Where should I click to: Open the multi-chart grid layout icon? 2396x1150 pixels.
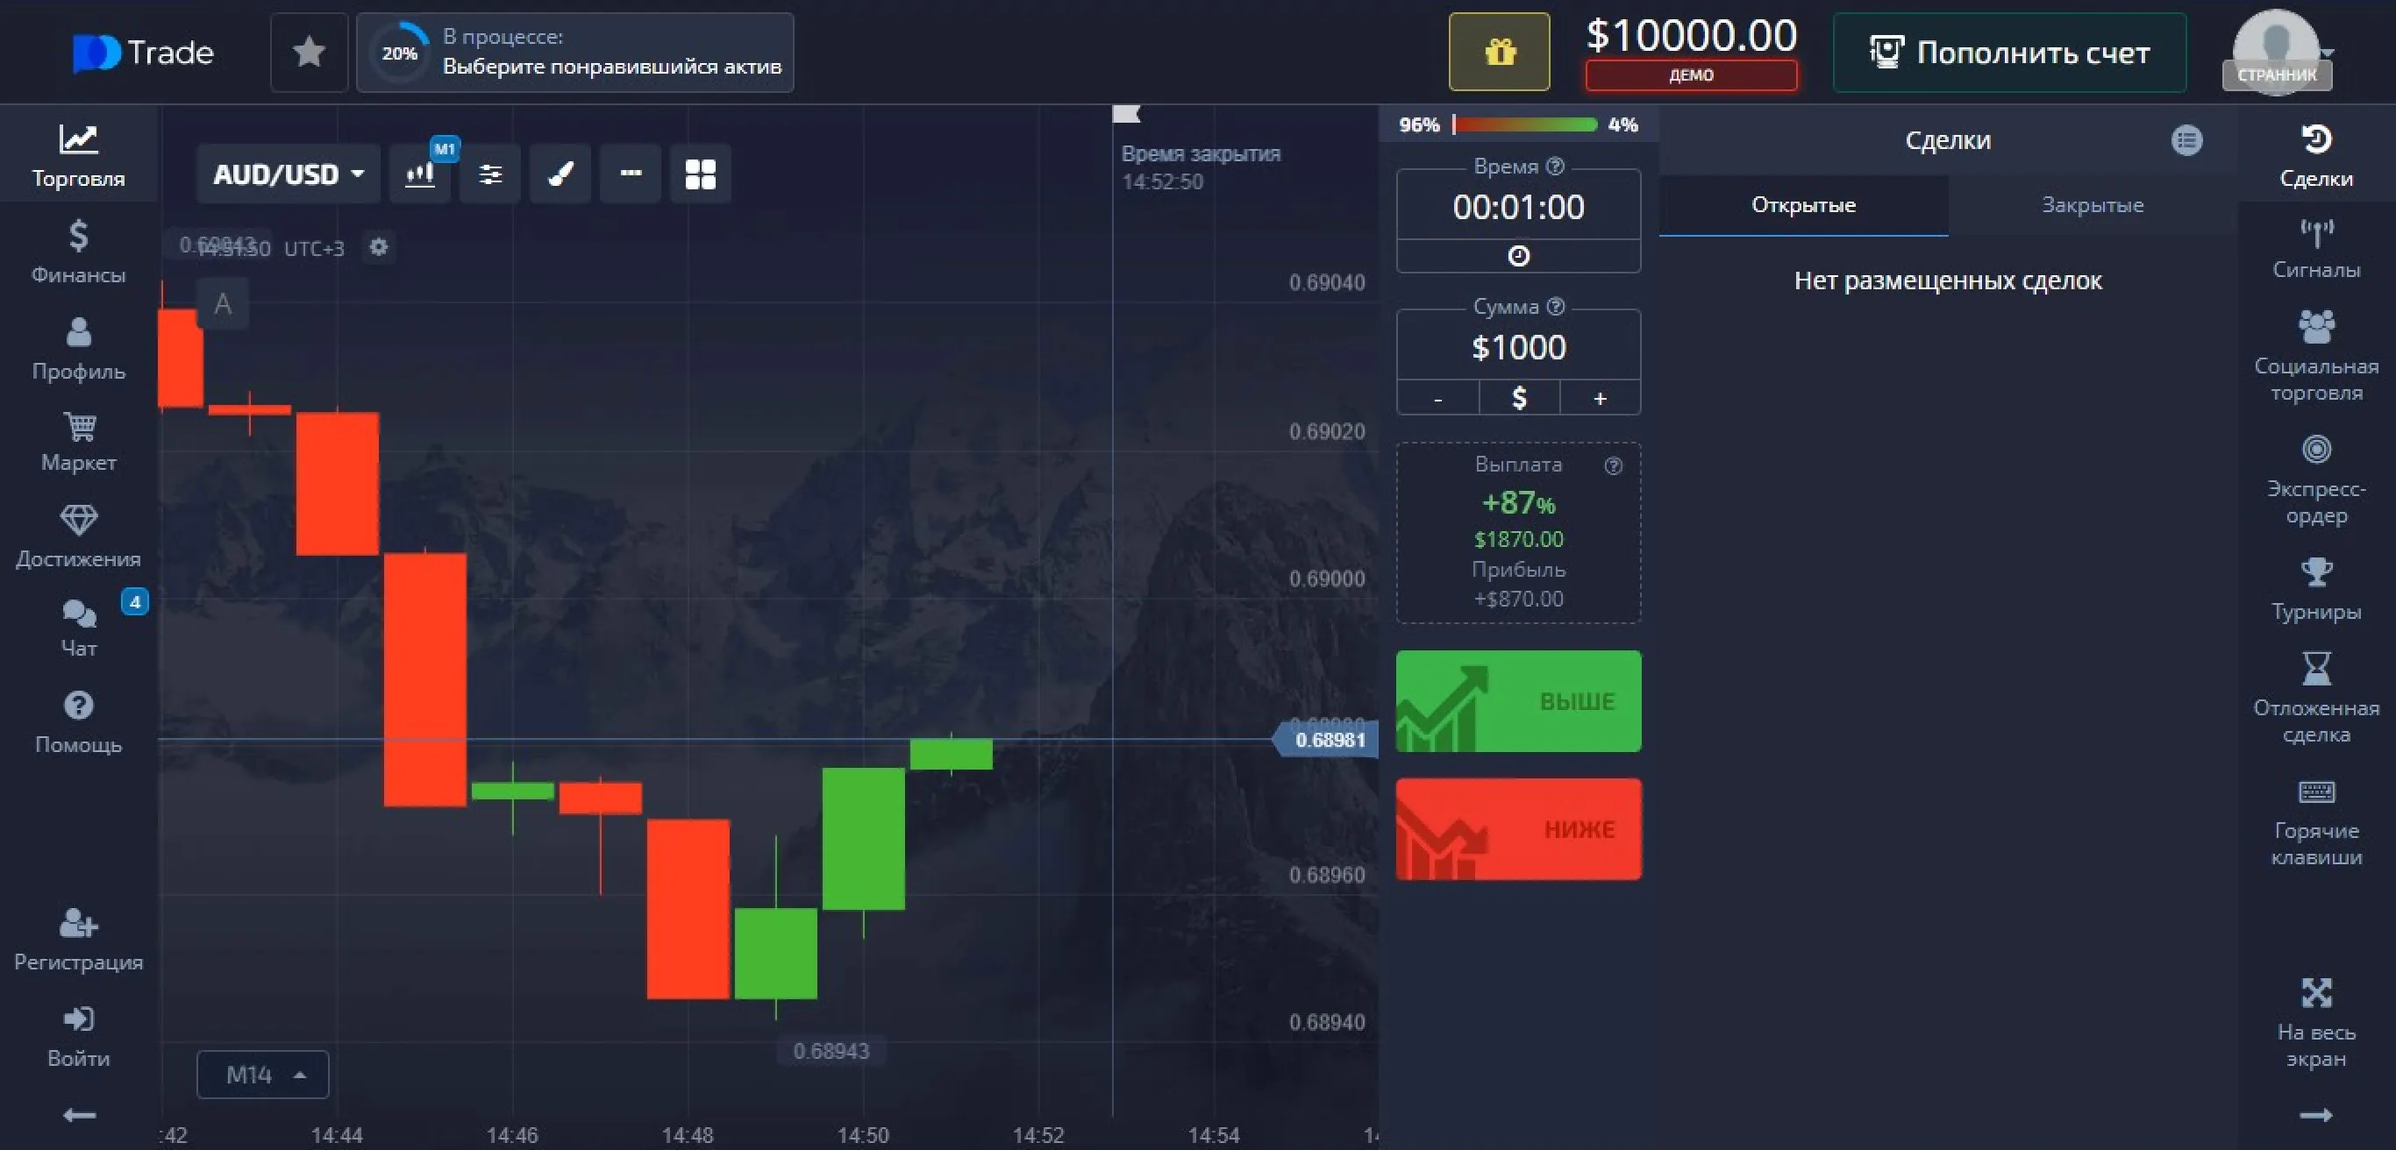700,173
